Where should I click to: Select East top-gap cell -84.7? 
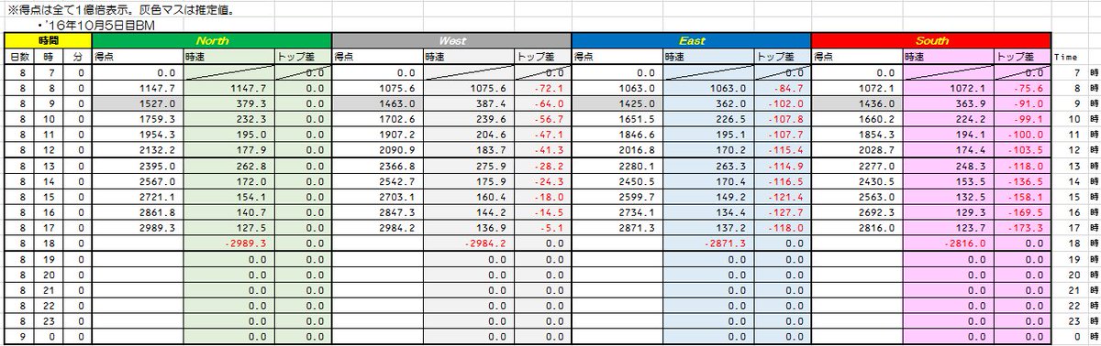pos(782,89)
